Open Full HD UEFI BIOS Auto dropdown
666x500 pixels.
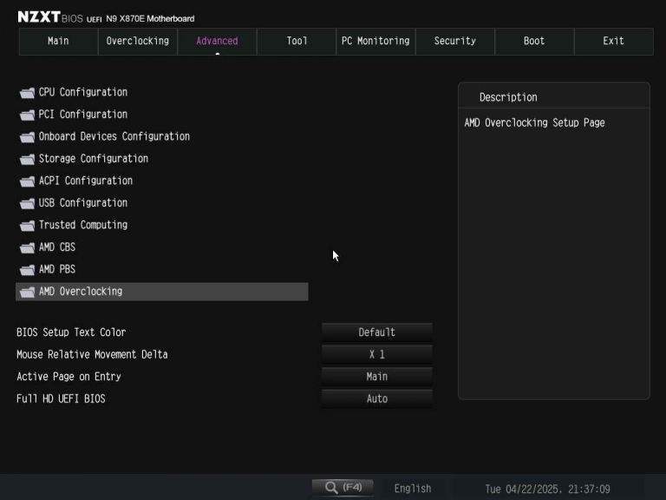376,398
